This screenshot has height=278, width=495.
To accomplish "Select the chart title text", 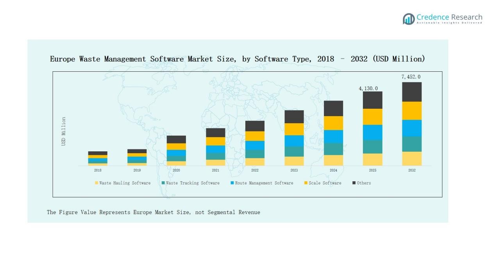I will (237, 59).
